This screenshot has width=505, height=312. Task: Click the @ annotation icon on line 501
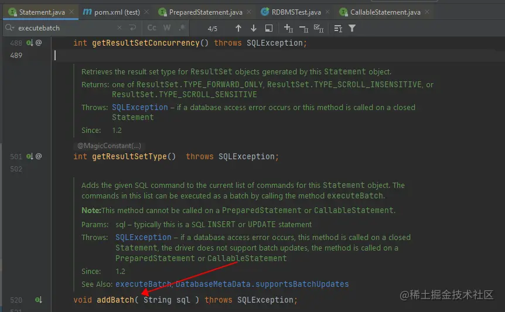coord(39,156)
